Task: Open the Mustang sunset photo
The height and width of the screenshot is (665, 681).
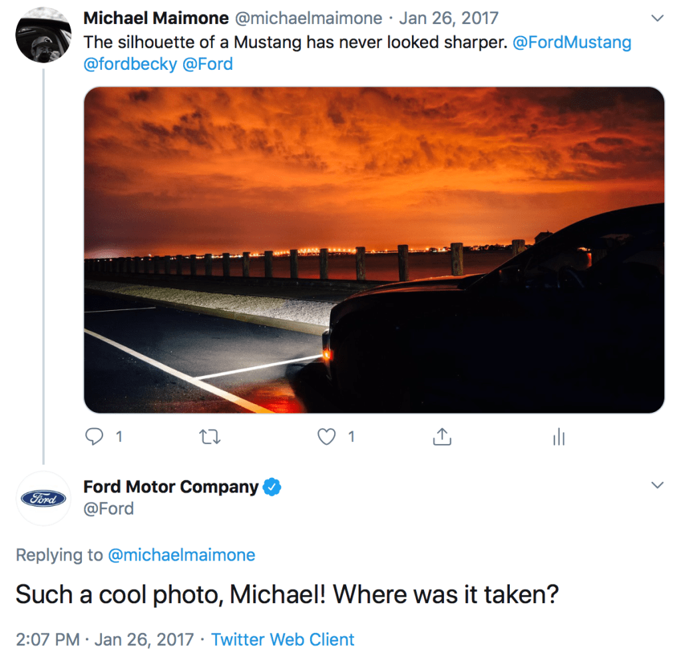Action: pos(373,250)
